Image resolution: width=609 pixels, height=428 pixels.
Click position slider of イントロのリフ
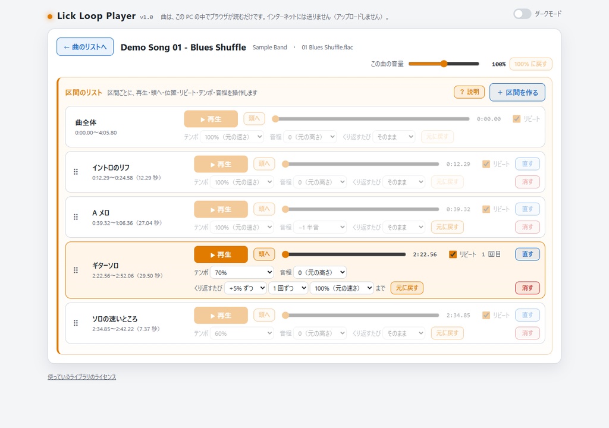coord(360,164)
